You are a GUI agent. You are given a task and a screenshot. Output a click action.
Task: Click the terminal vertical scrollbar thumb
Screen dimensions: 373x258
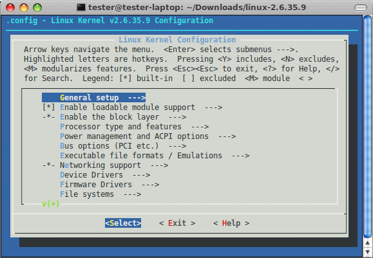[368, 126]
